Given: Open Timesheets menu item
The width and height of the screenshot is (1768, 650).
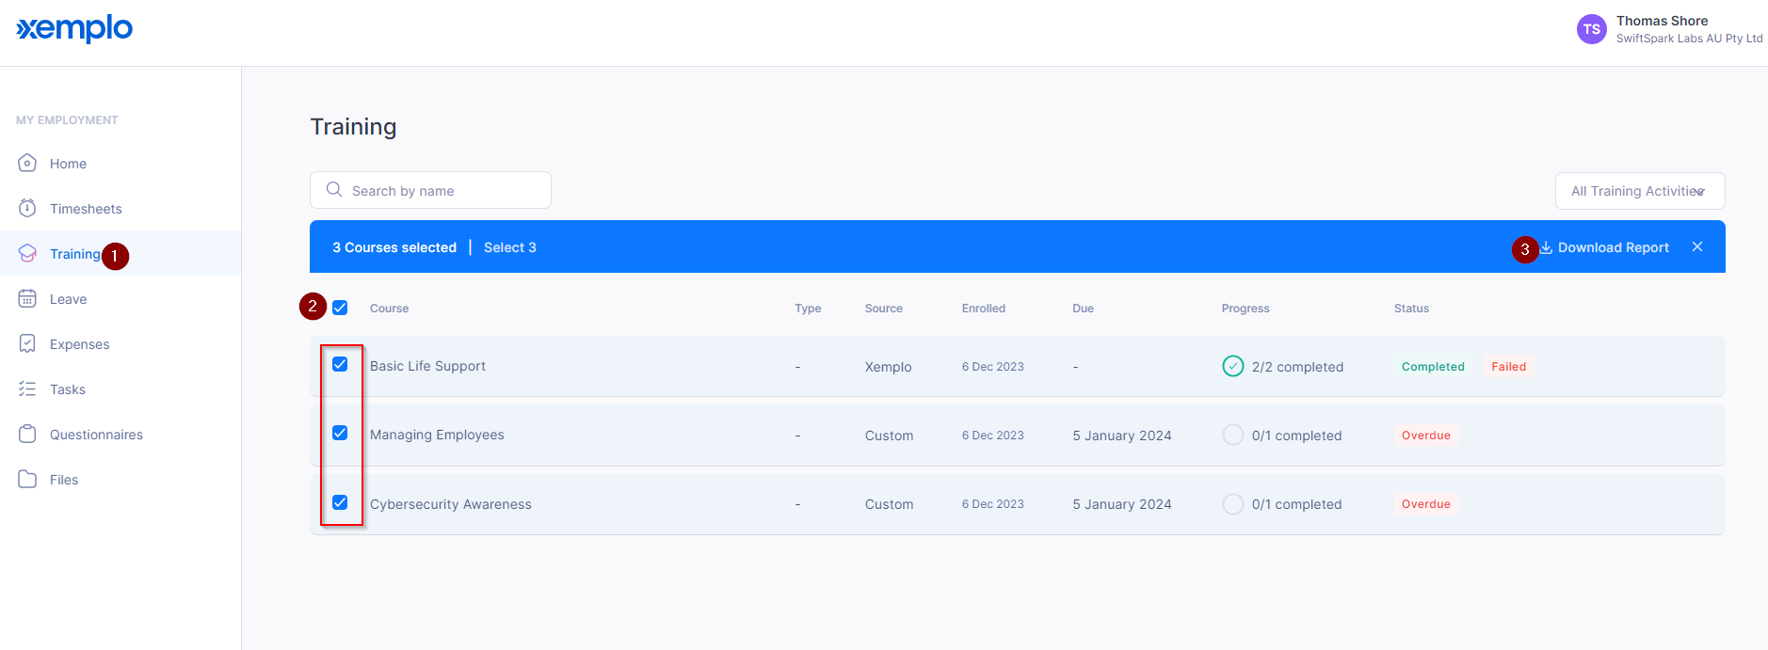Looking at the screenshot, I should [x=86, y=209].
